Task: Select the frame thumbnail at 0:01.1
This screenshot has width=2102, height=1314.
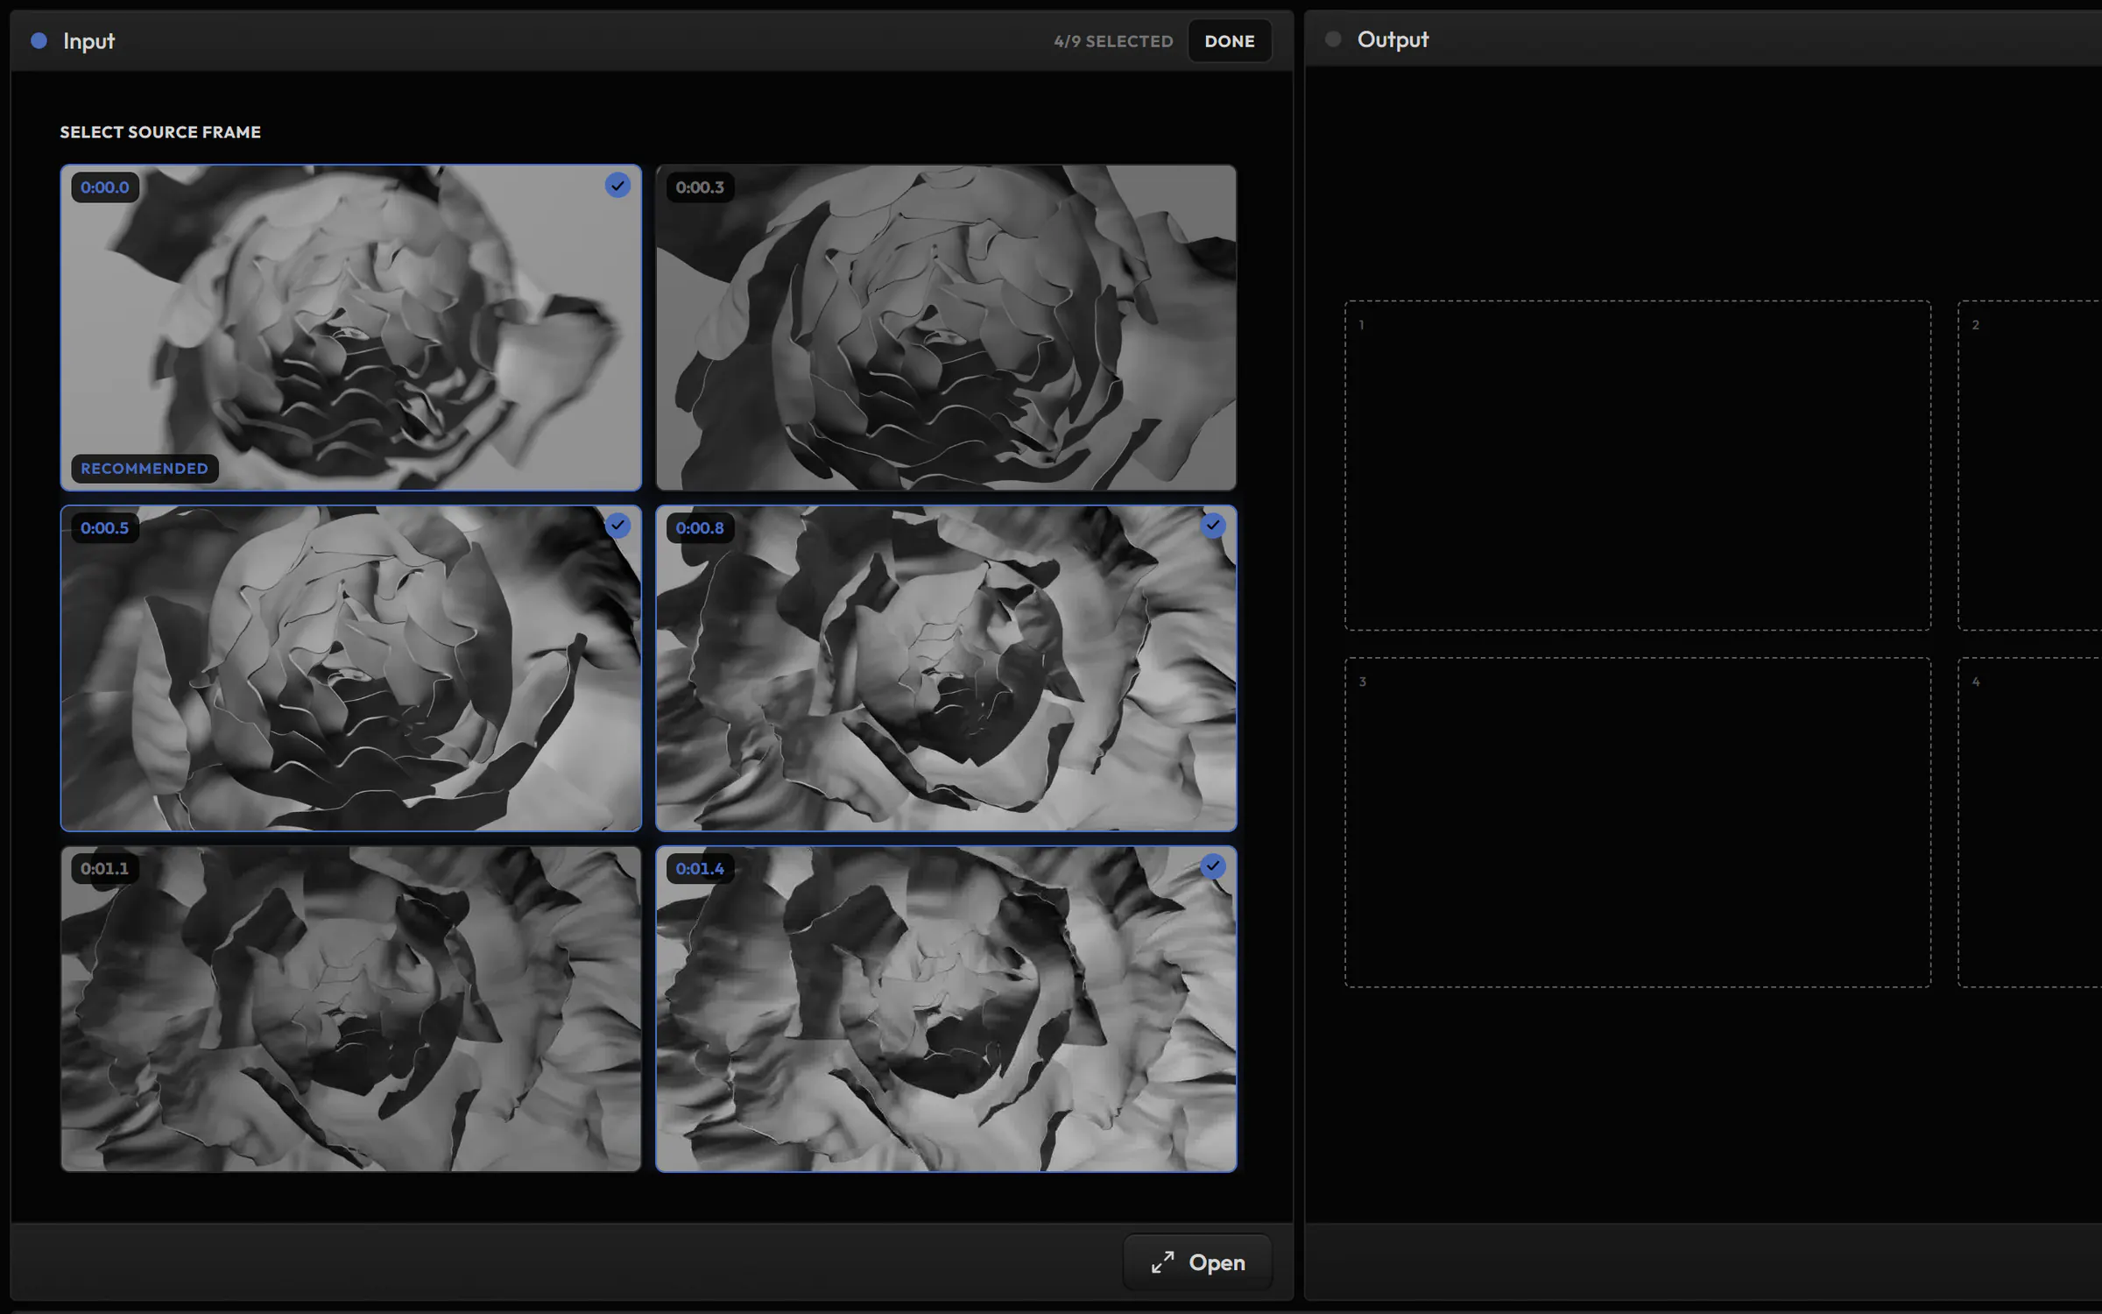Action: pos(350,1009)
